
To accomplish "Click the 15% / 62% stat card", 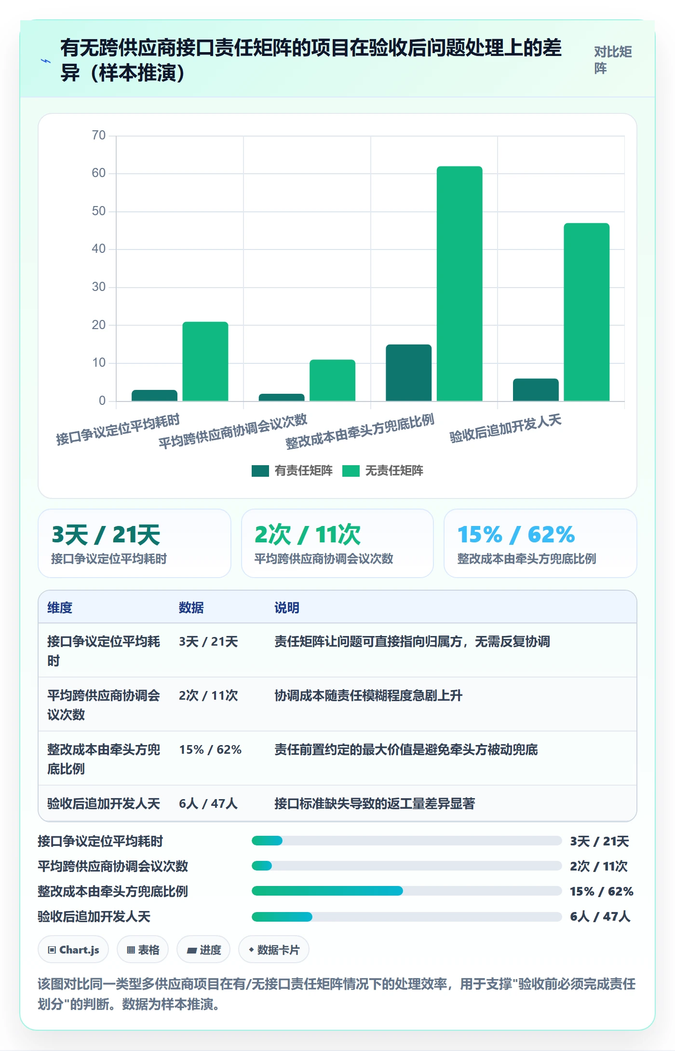I will (x=540, y=543).
